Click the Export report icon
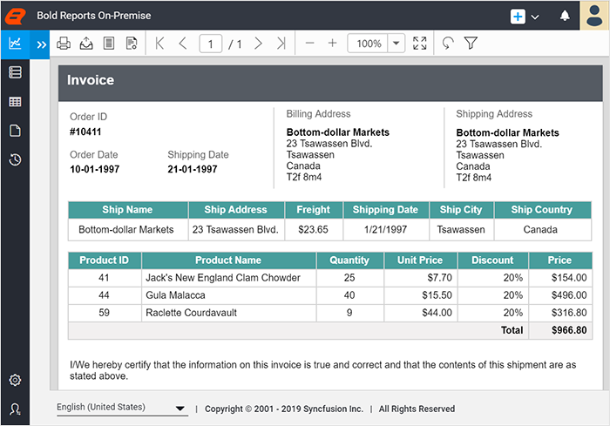 86,44
